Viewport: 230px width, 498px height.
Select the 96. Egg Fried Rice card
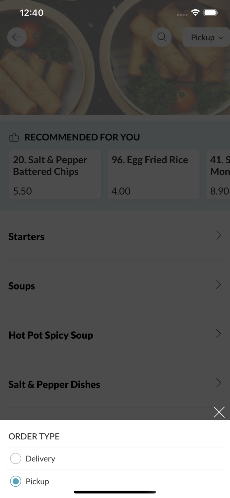[x=153, y=174]
